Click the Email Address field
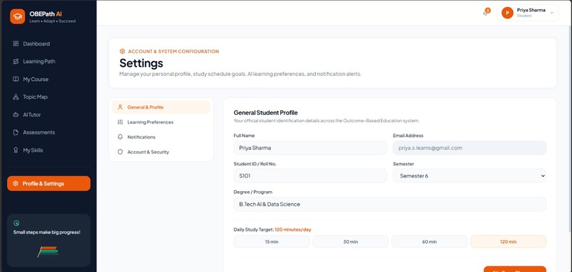This screenshot has width=572, height=272. [470, 148]
